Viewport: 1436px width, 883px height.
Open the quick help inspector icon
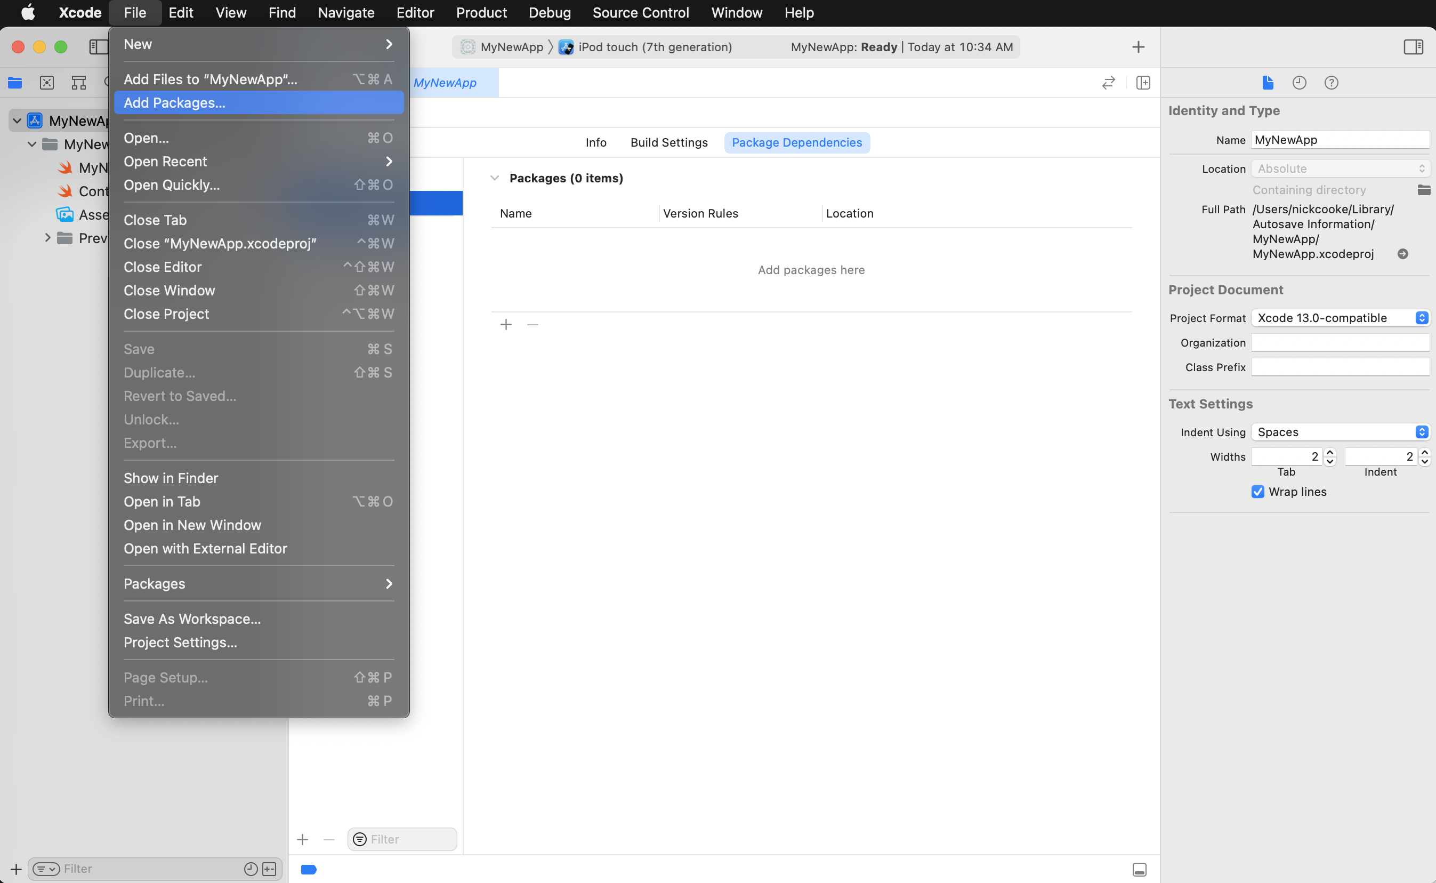coord(1332,82)
